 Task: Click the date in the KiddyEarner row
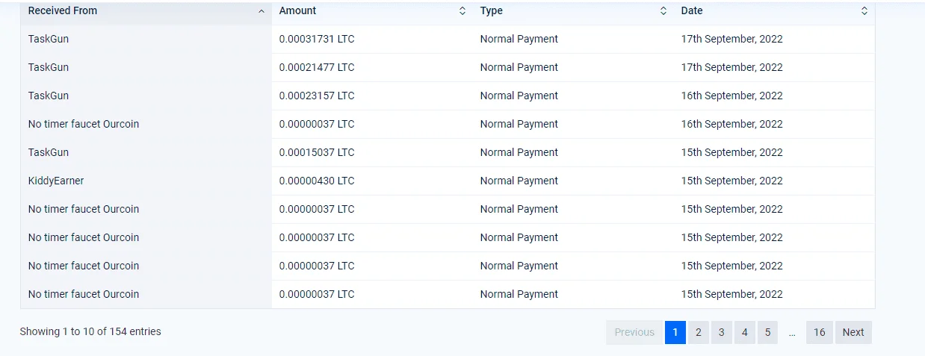[x=732, y=181]
